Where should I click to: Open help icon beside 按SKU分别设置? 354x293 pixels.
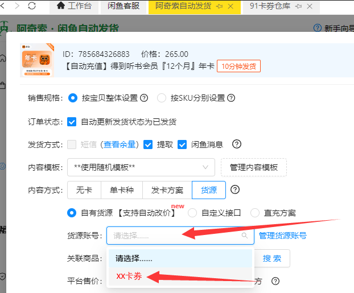[x=231, y=98]
